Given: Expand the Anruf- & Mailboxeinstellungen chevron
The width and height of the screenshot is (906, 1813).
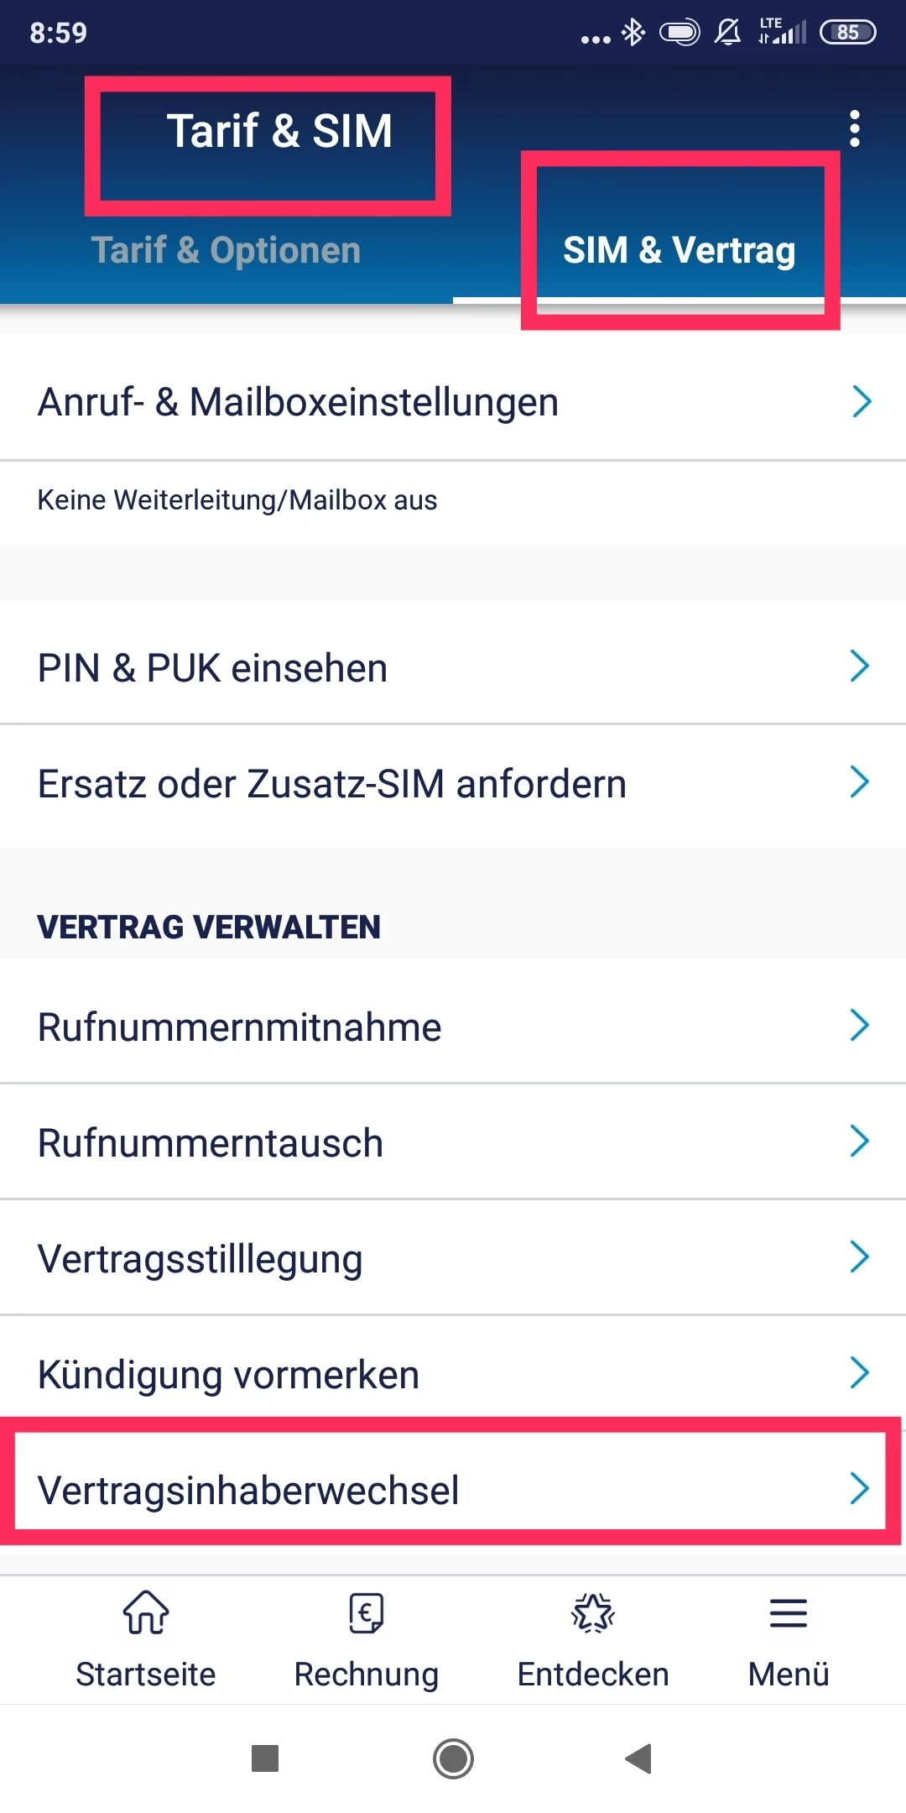Looking at the screenshot, I should tap(862, 401).
